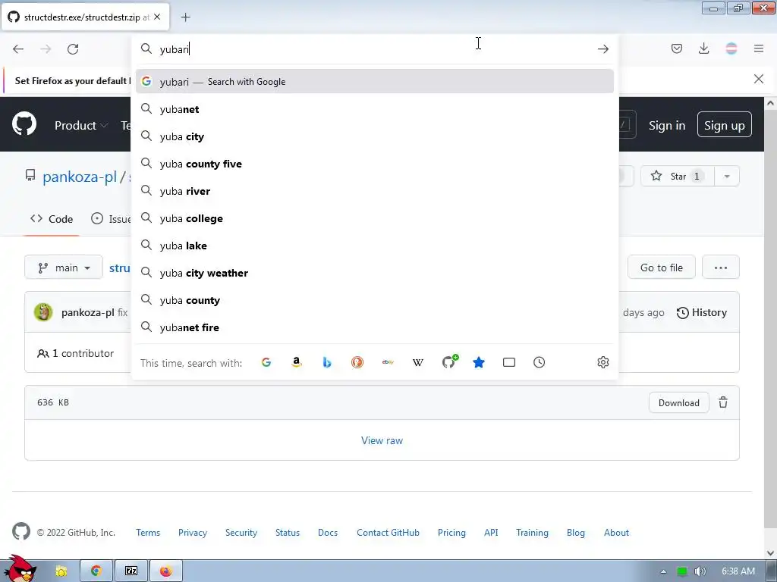777x582 pixels.
Task: Open the three-dot more options menu
Action: tap(721, 268)
